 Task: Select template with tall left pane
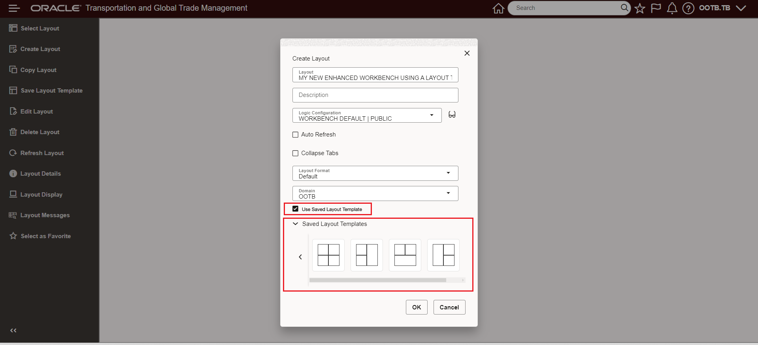pos(443,255)
